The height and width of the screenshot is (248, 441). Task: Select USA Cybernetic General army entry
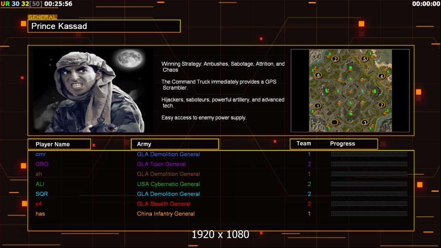(168, 184)
